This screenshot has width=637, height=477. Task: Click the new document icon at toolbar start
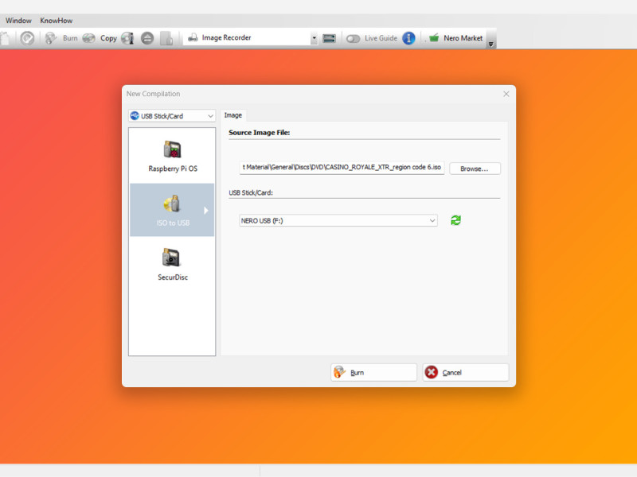(x=6, y=38)
